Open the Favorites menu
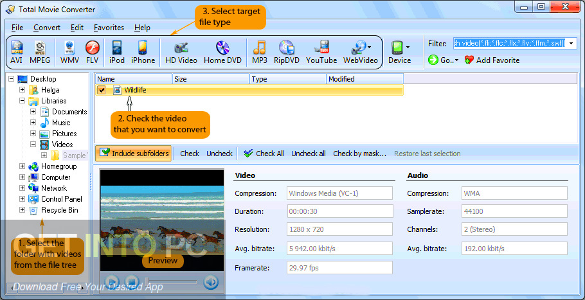 (109, 28)
